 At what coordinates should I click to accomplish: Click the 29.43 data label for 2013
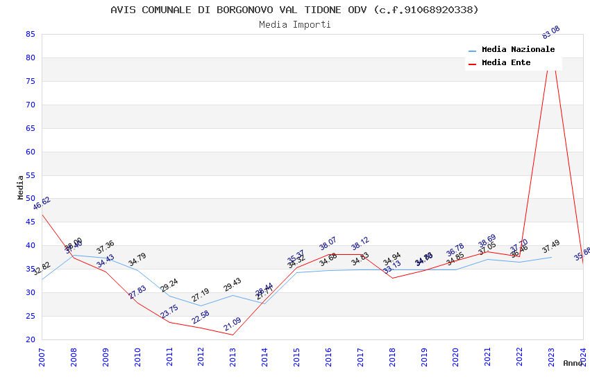click(233, 284)
